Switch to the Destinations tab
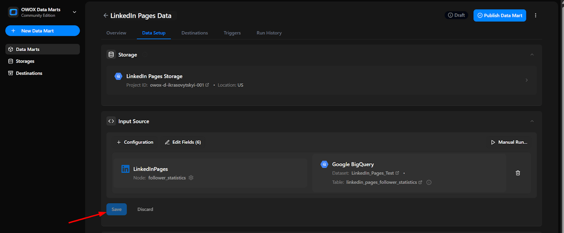Viewport: 564px width, 233px height. coord(194,33)
